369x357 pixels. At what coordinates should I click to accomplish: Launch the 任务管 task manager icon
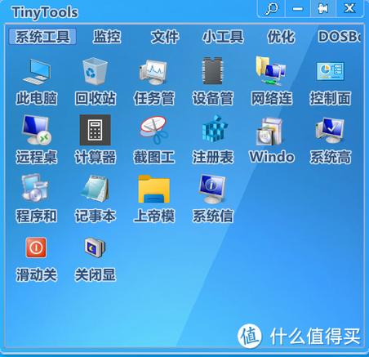(x=153, y=72)
